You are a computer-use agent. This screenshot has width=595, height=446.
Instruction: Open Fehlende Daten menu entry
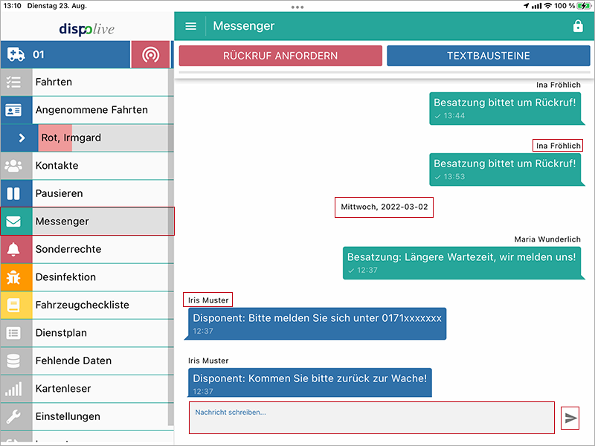73,361
